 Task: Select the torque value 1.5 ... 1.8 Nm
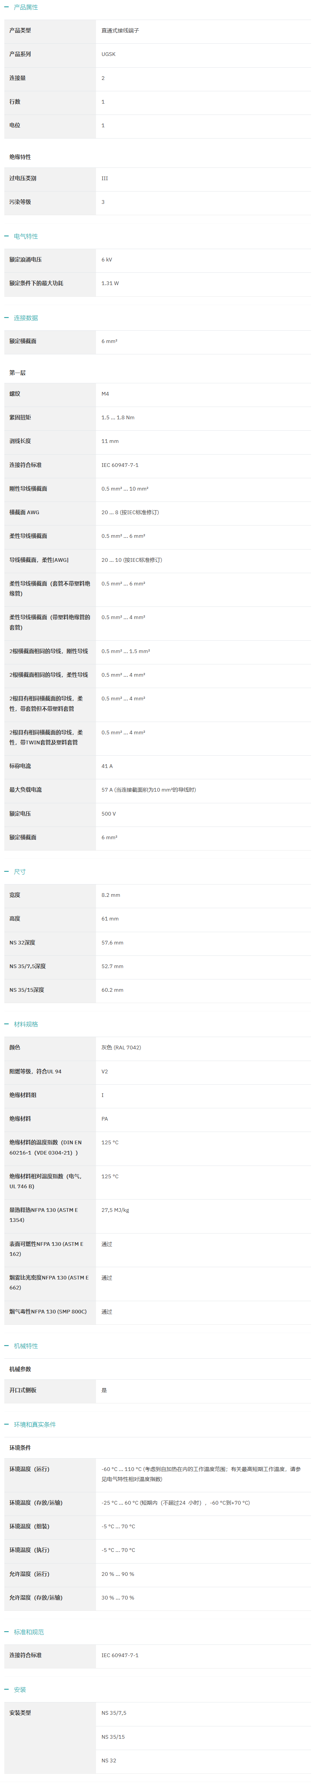pos(118,417)
